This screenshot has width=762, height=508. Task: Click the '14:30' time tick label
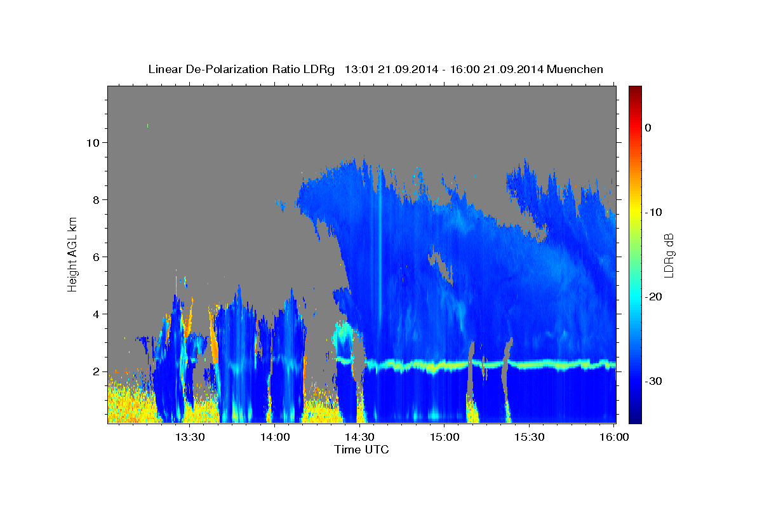(359, 437)
